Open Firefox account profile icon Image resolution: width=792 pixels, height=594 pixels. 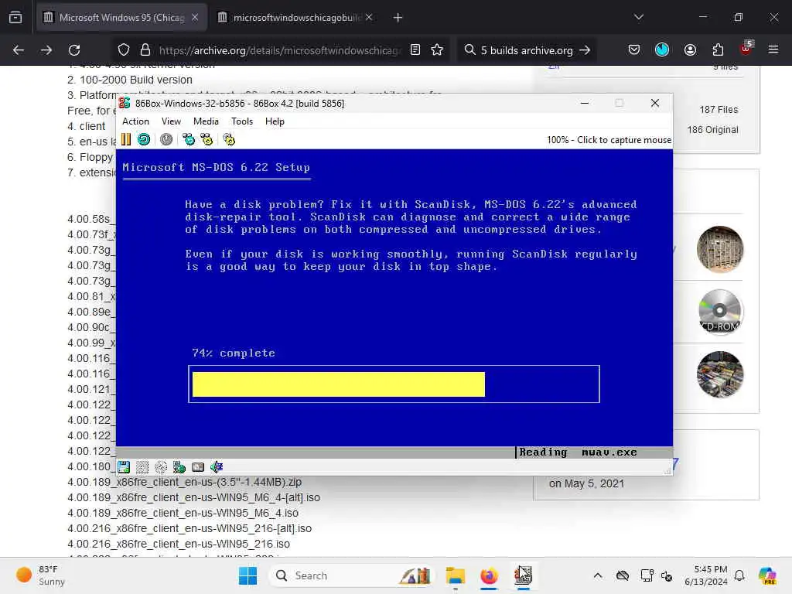tap(690, 49)
